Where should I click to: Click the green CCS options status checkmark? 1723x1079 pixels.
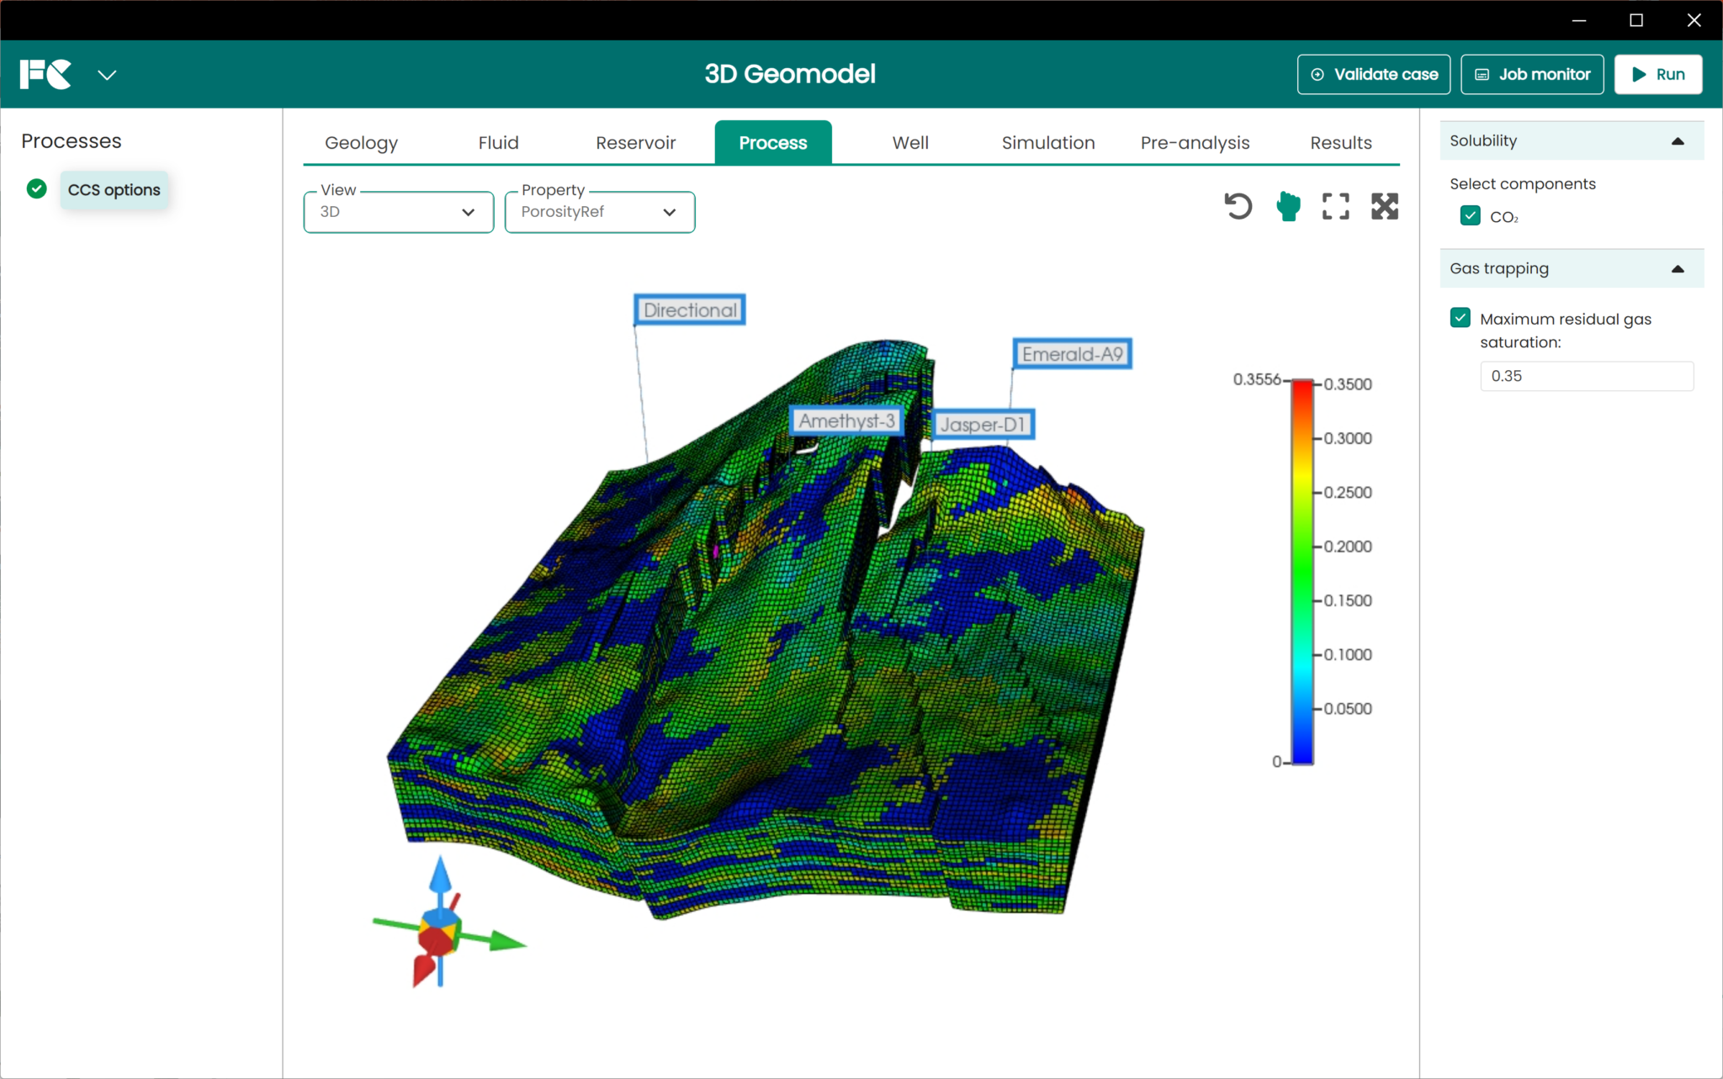pos(36,189)
